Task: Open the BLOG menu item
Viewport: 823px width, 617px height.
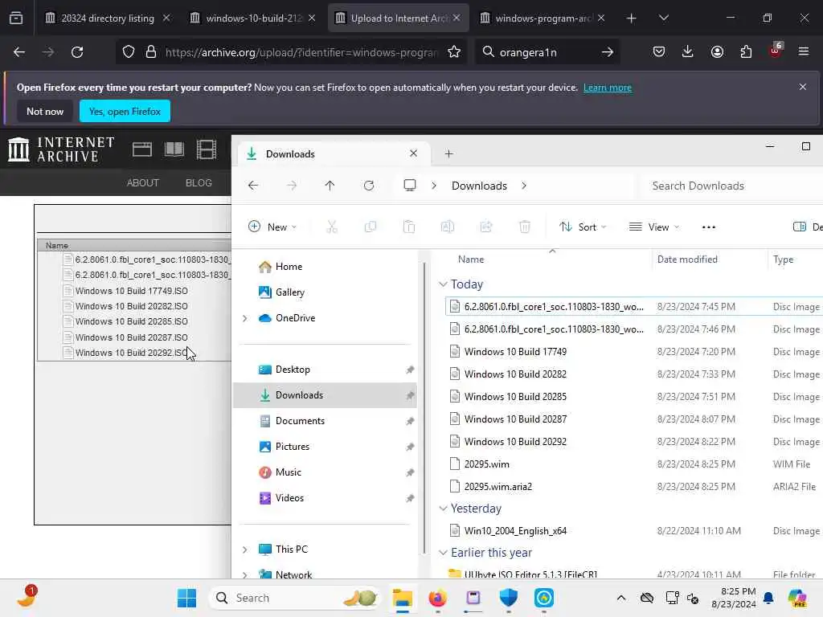Action: click(199, 182)
